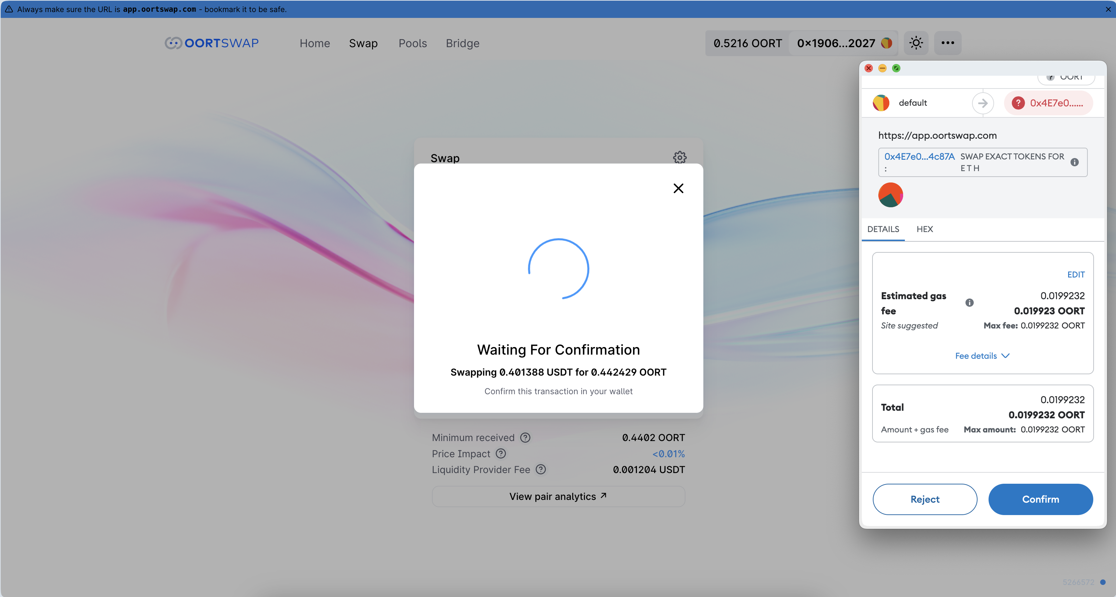Open the three-dots more options menu
The width and height of the screenshot is (1116, 597).
point(948,43)
